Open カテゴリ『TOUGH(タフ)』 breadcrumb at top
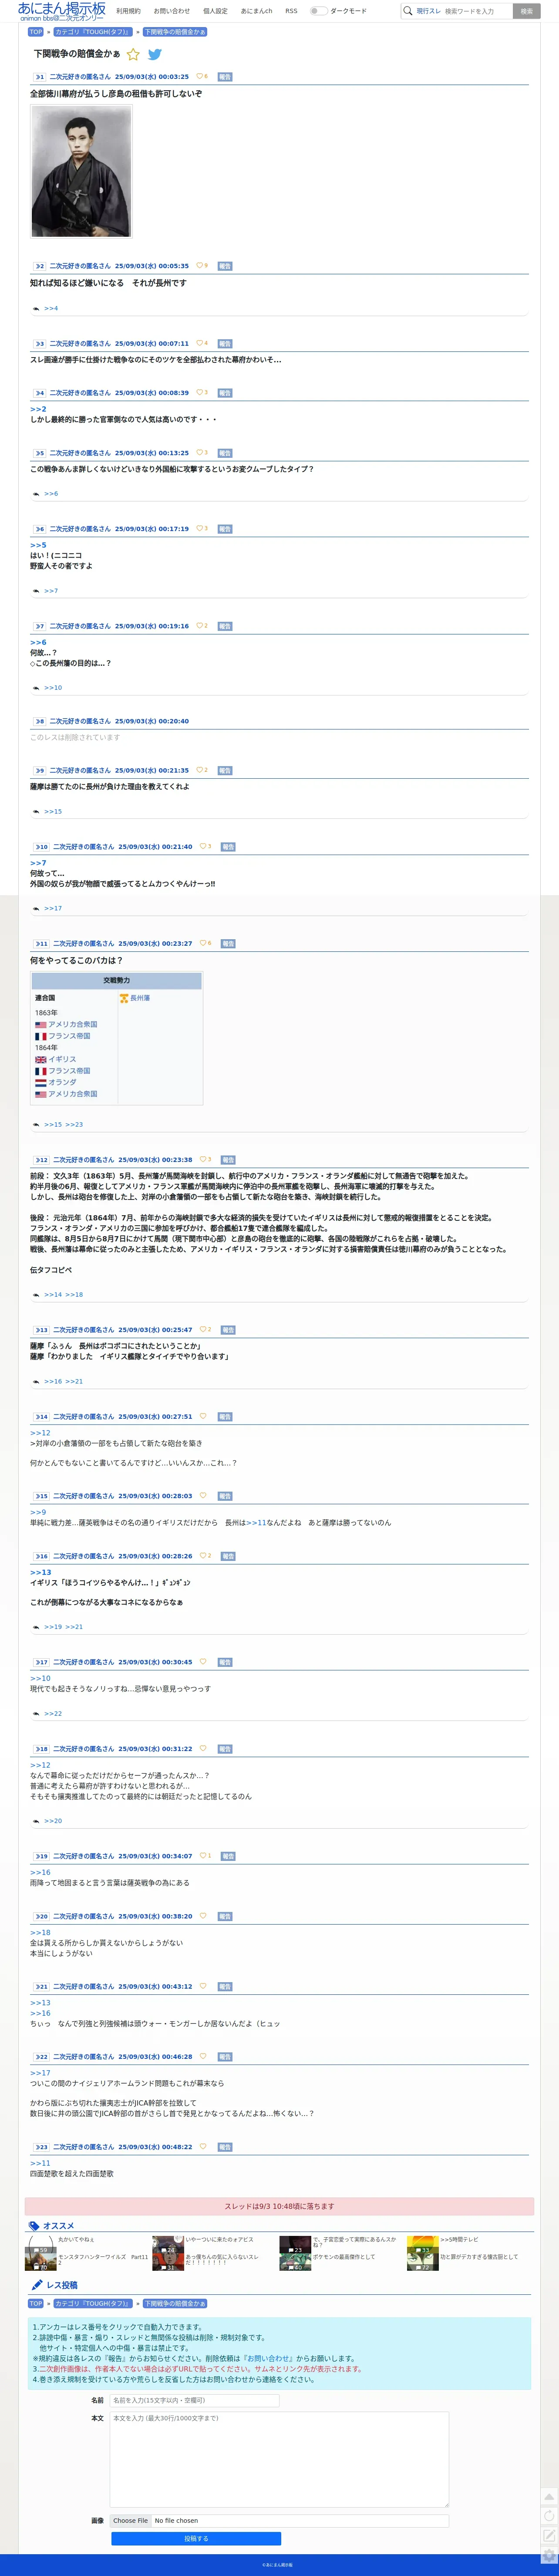This screenshot has height=2576, width=559. [93, 32]
